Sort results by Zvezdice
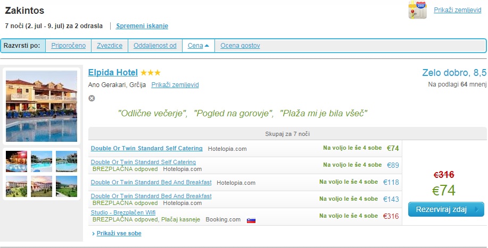This screenshot has width=488, height=248. click(x=110, y=46)
